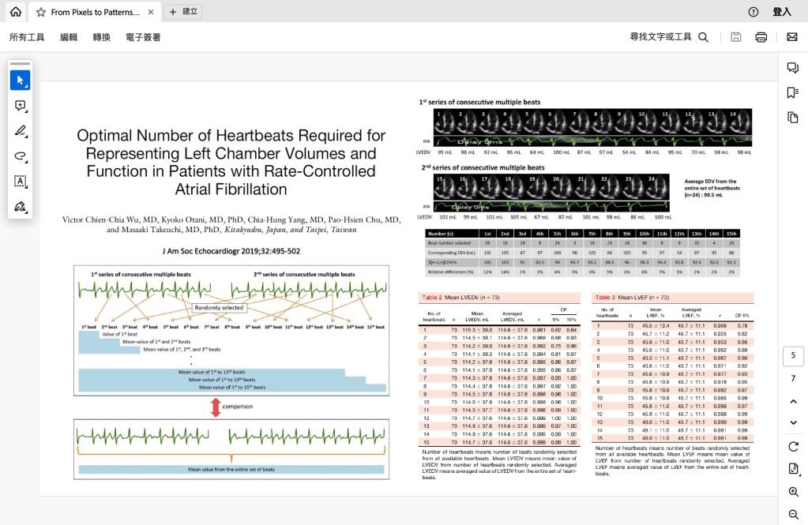Go to previous page with up chevron
This screenshot has height=525, width=808.
coord(793,402)
